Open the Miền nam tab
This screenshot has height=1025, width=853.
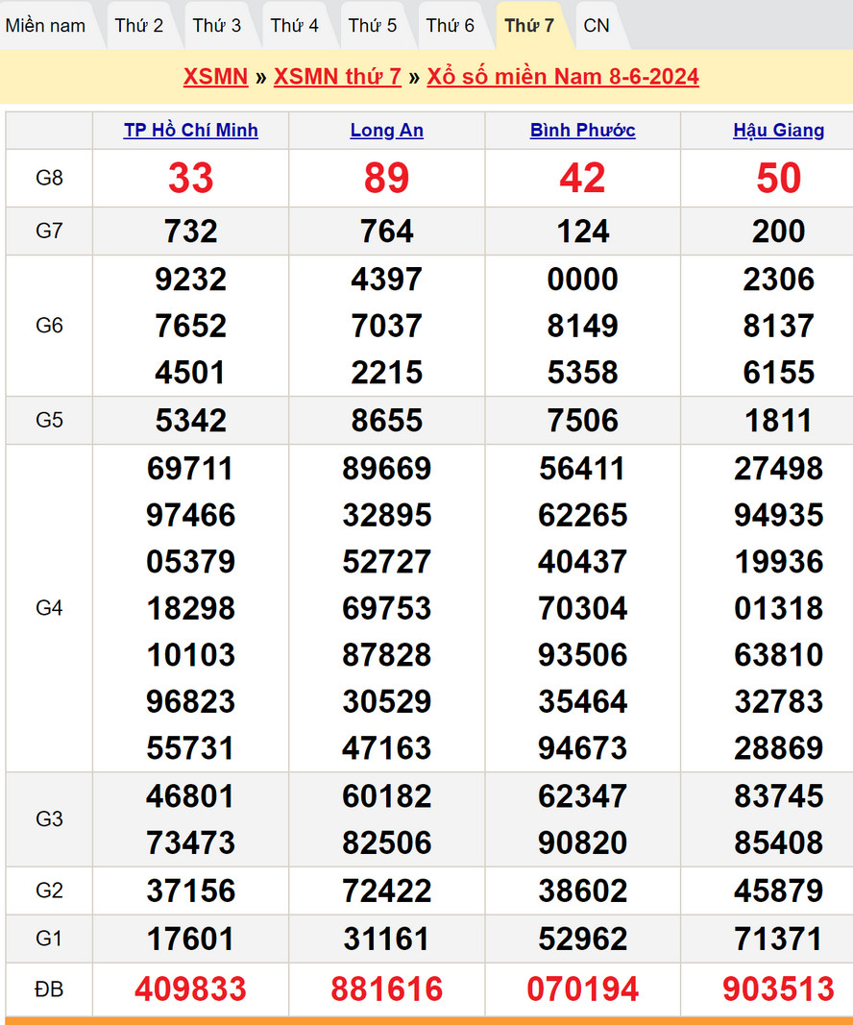(45, 26)
